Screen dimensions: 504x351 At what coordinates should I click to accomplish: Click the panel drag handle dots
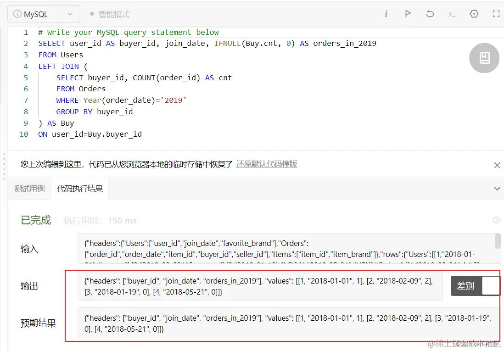click(4, 166)
